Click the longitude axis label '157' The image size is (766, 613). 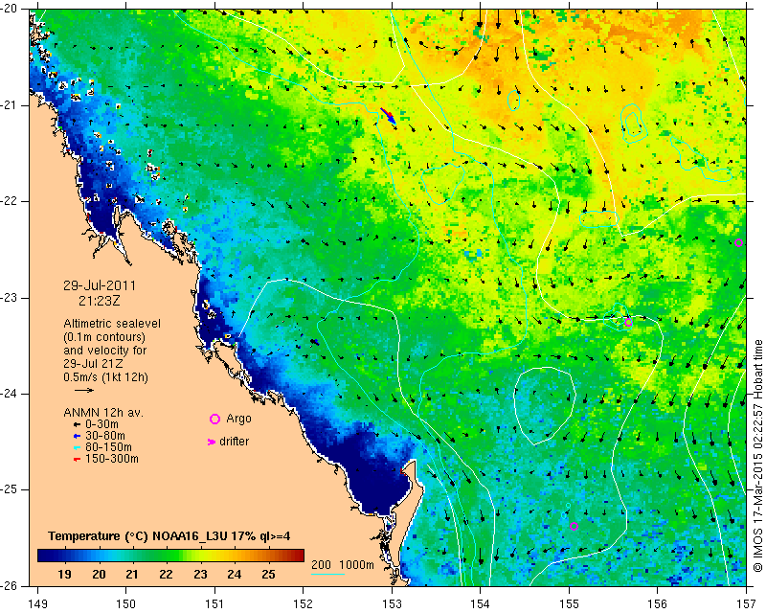[x=747, y=604]
